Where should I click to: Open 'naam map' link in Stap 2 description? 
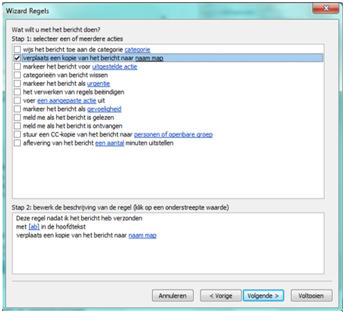click(142, 235)
